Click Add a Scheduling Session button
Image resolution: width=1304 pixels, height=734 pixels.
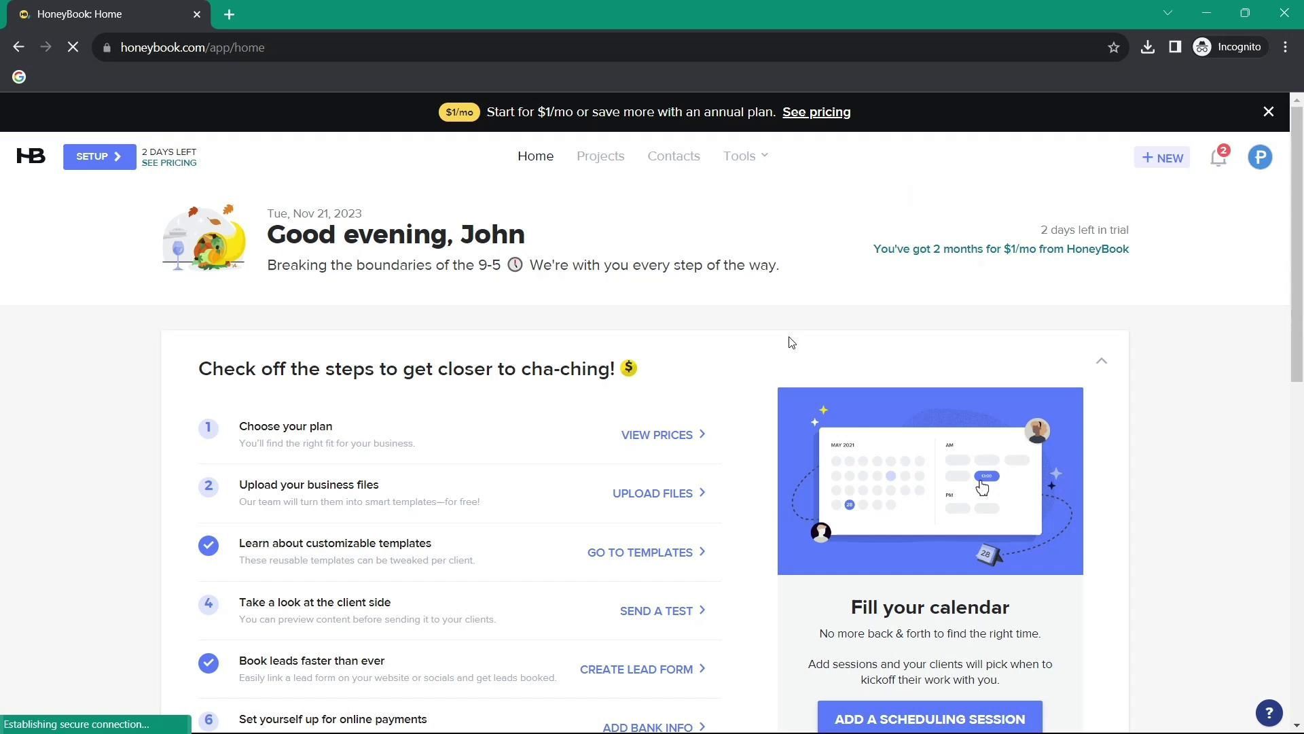point(929,718)
